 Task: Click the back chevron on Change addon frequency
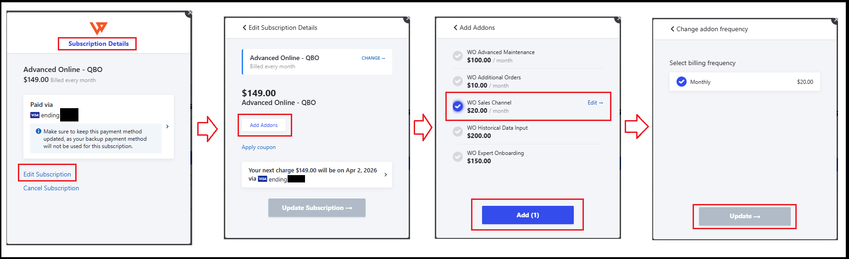[672, 29]
